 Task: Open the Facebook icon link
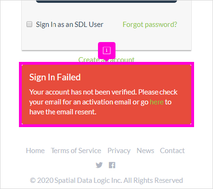pyautogui.click(x=112, y=165)
